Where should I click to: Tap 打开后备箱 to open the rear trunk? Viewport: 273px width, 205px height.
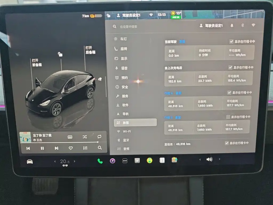[x=90, y=50]
